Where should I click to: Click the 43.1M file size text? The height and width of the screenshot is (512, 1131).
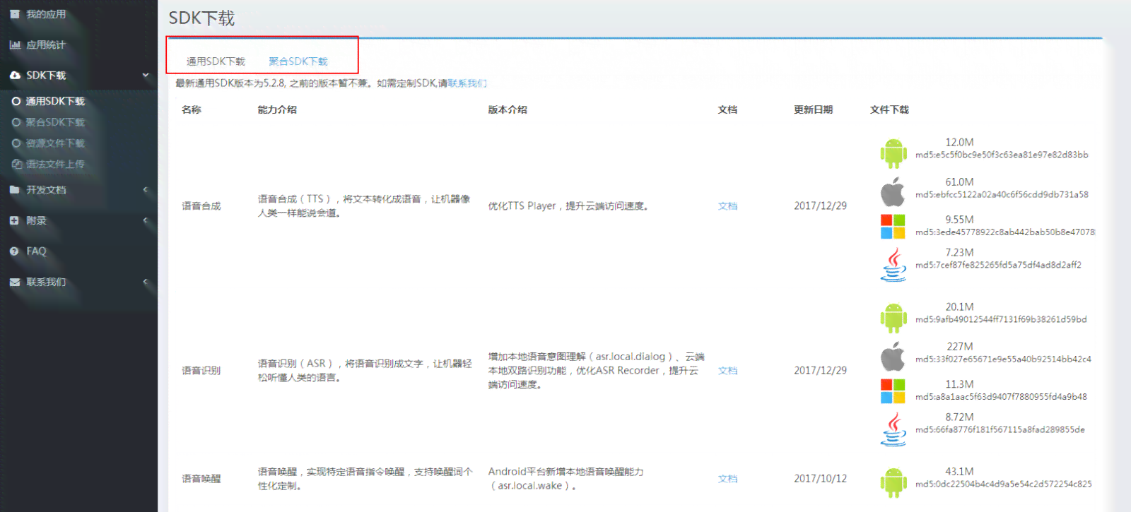[x=959, y=472]
